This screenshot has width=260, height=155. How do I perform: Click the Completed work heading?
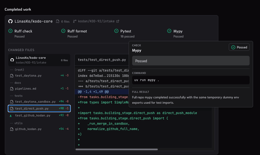pyautogui.click(x=18, y=9)
